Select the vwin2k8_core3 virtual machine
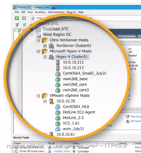 [x=76, y=90]
